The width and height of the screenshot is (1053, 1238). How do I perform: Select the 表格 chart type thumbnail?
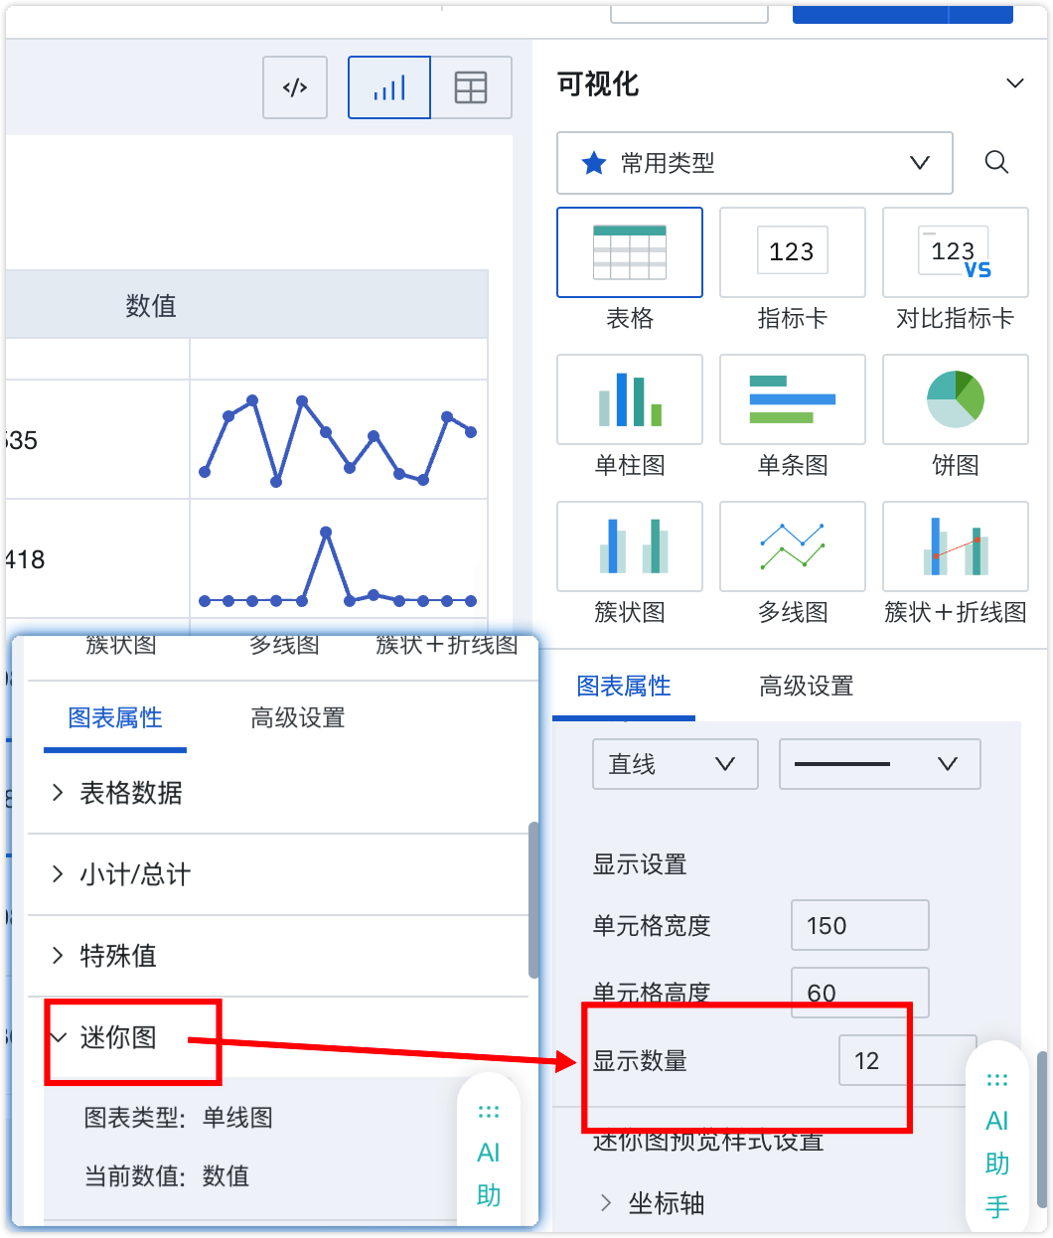[x=630, y=252]
